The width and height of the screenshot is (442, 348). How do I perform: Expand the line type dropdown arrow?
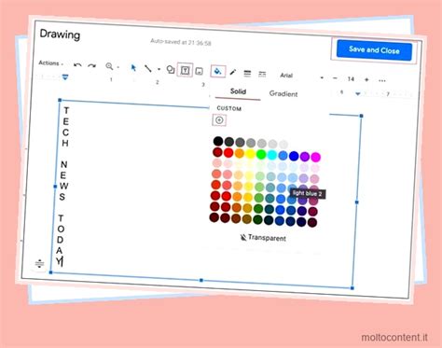pos(159,69)
